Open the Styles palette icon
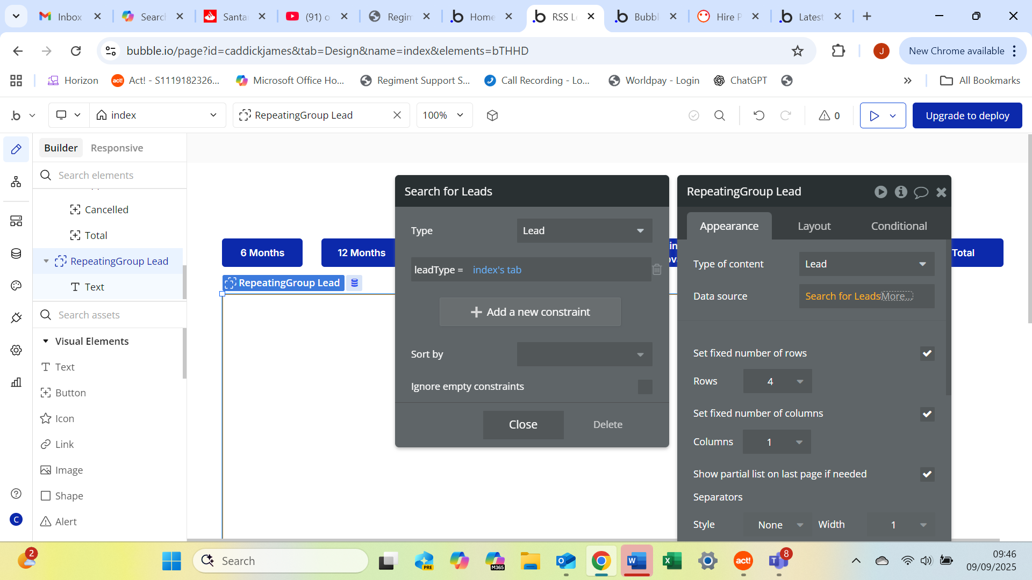The width and height of the screenshot is (1032, 580). pos(16,286)
